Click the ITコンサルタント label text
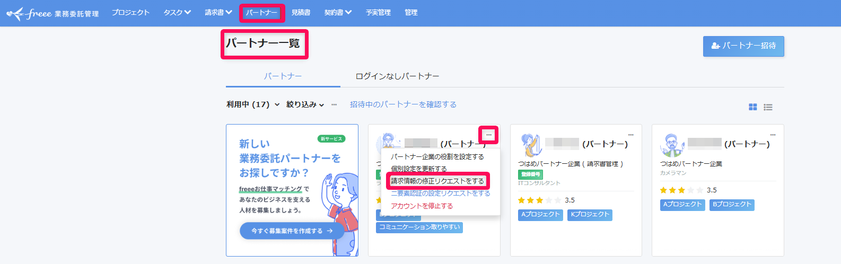The height and width of the screenshot is (264, 841). [x=539, y=183]
